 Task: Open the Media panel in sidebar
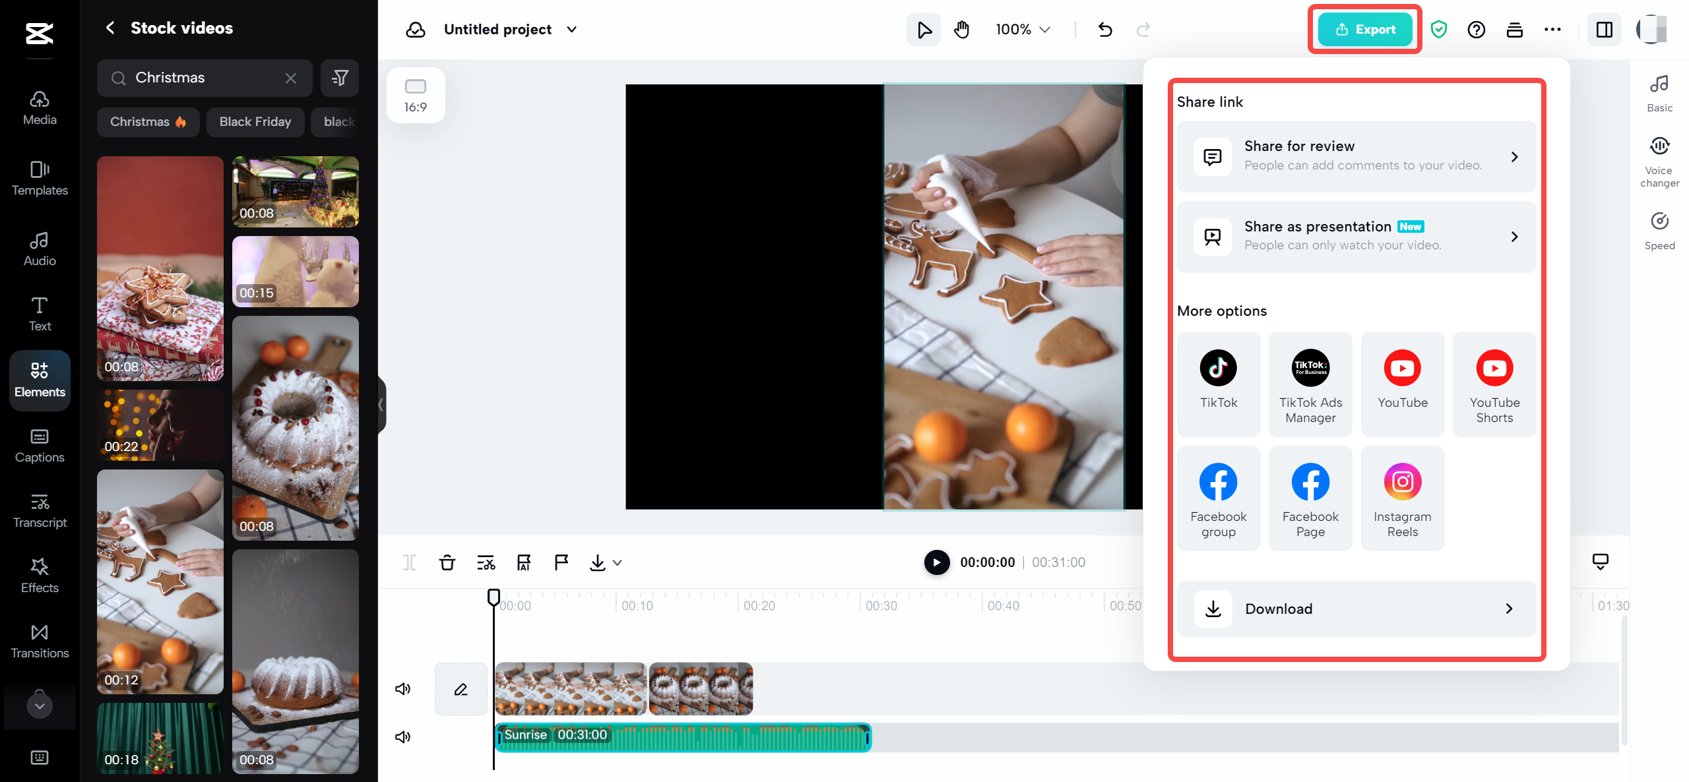(40, 107)
